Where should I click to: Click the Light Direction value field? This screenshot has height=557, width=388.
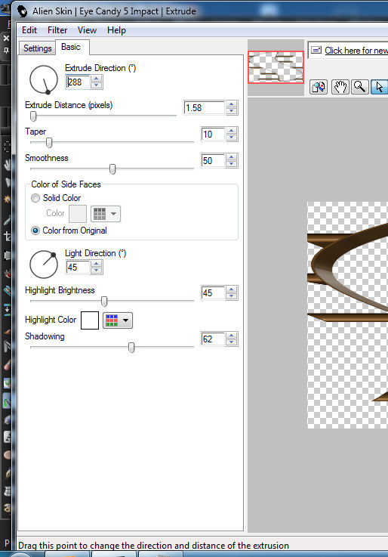tap(78, 267)
